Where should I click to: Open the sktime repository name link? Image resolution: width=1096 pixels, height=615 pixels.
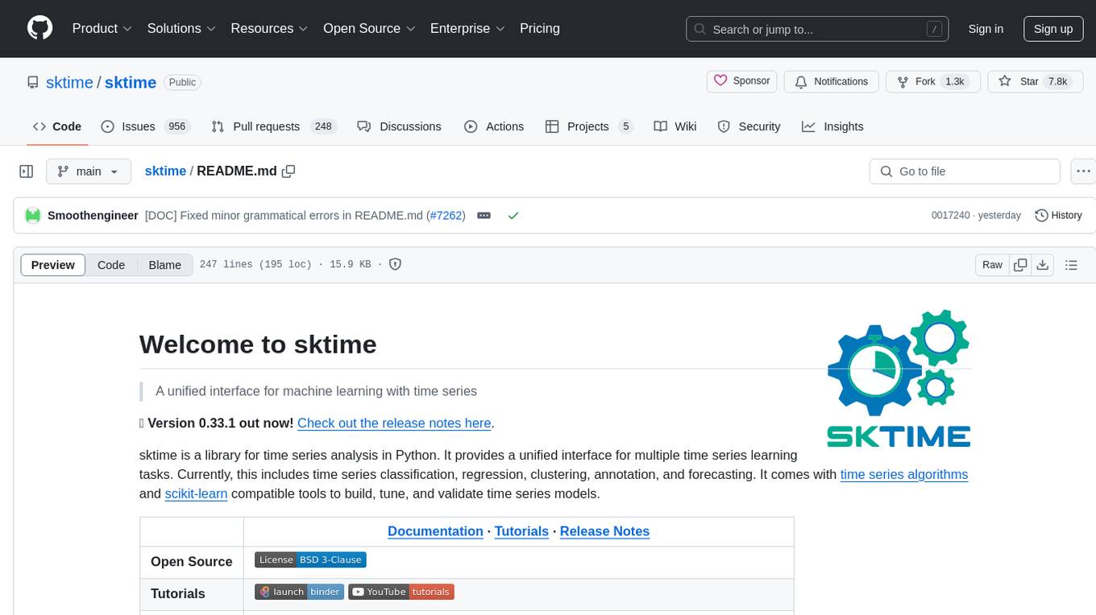131,82
